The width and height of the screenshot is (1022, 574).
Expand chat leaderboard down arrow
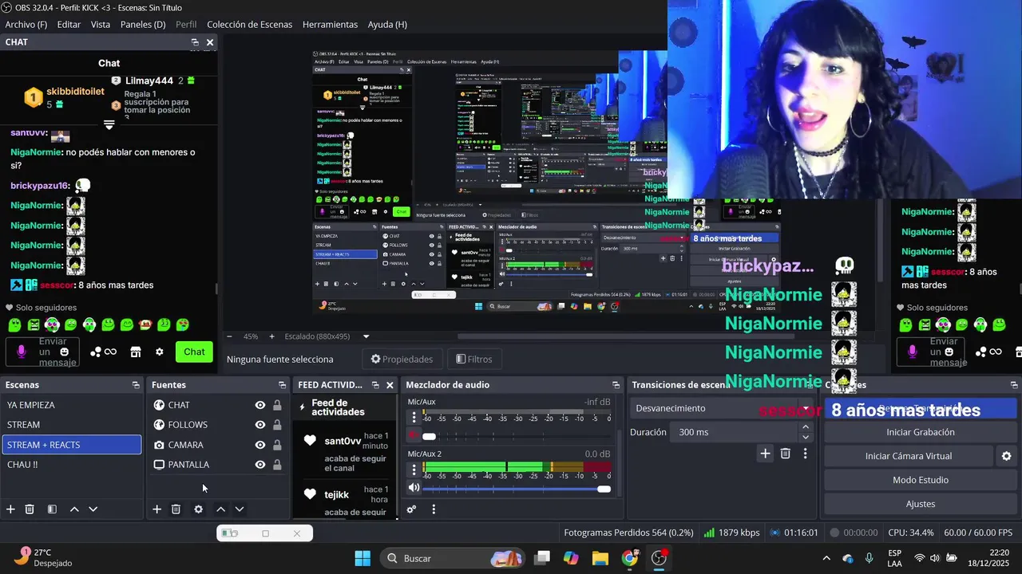click(109, 124)
